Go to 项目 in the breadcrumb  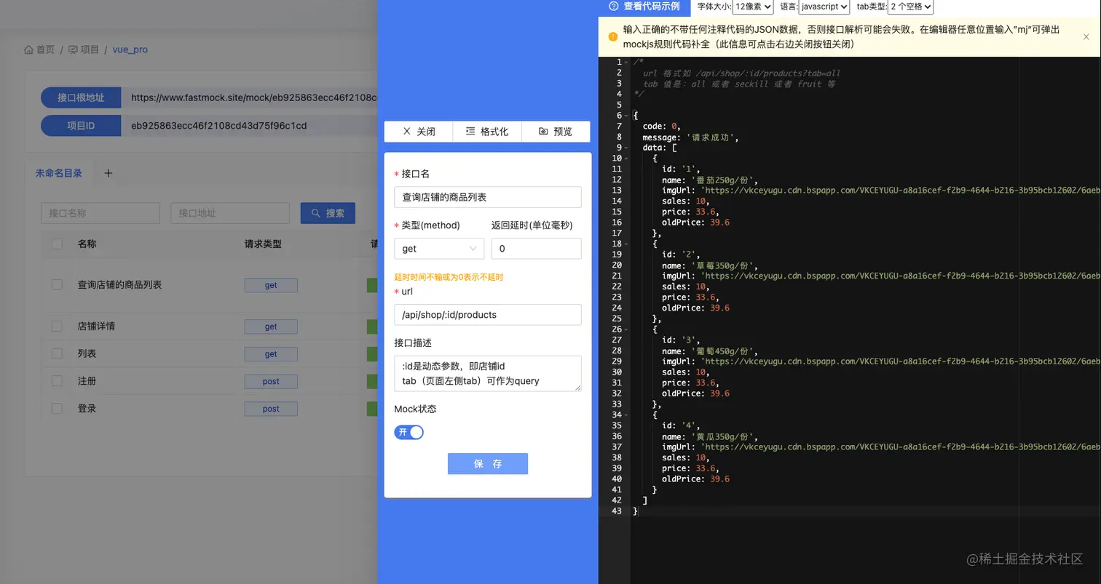tap(90, 49)
